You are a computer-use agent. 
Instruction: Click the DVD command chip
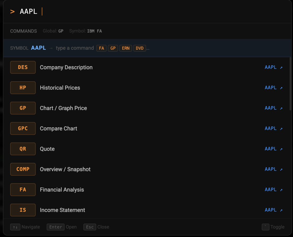tap(140, 48)
